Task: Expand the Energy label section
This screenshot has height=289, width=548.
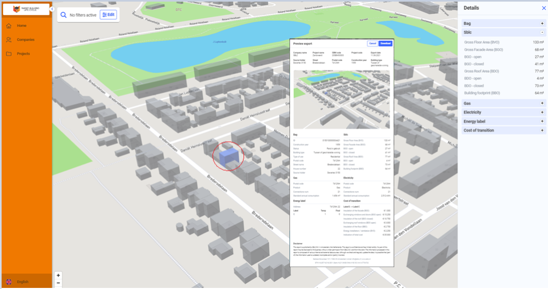Action: [x=542, y=121]
